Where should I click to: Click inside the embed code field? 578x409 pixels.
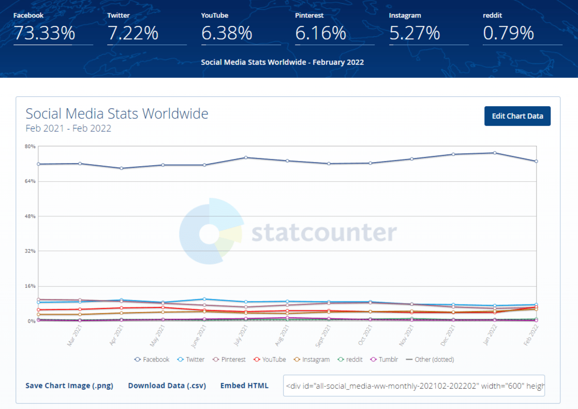[x=414, y=386]
